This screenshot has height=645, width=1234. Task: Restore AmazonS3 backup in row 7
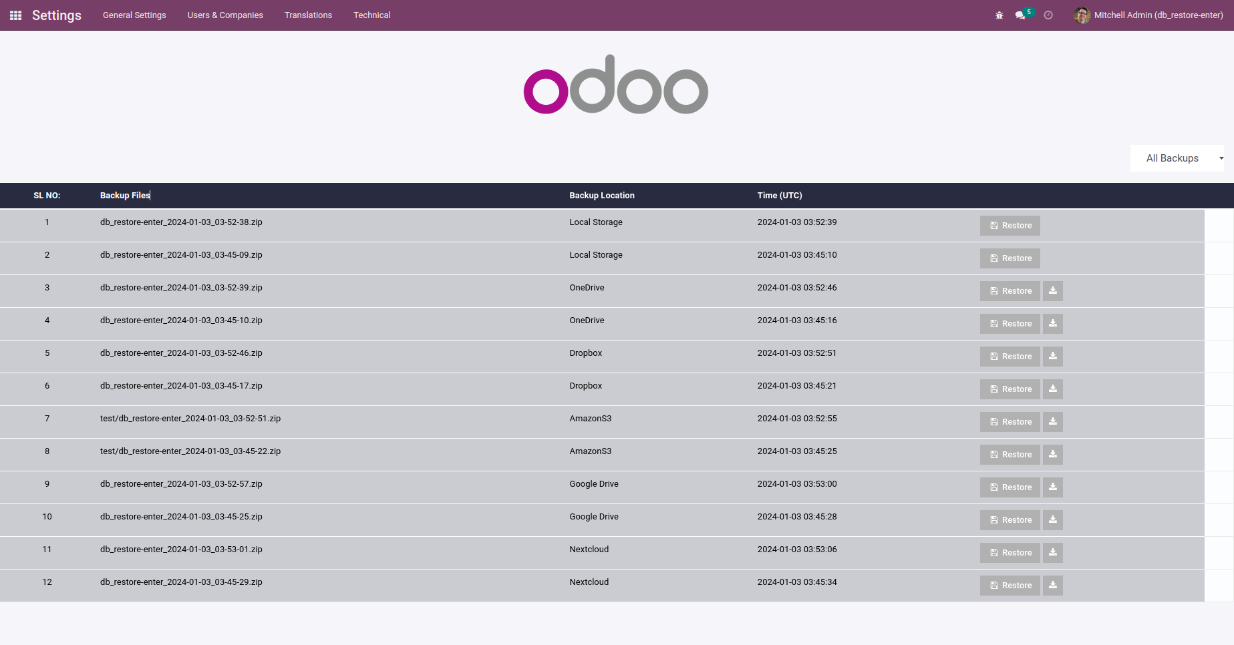pyautogui.click(x=1010, y=422)
